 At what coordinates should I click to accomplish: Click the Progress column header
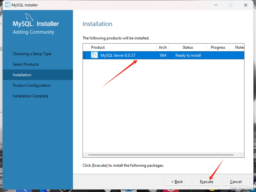click(218, 47)
